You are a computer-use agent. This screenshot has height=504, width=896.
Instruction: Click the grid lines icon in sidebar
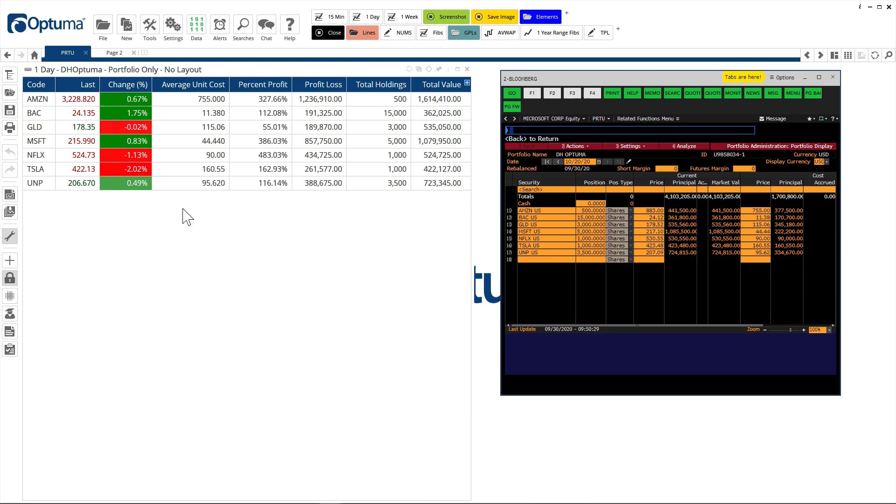click(10, 296)
